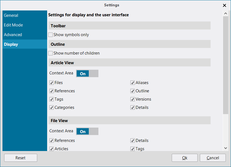Viewport: 231px width, 167px height.
Task: Switch to Edit Mode settings
Action: click(x=13, y=25)
